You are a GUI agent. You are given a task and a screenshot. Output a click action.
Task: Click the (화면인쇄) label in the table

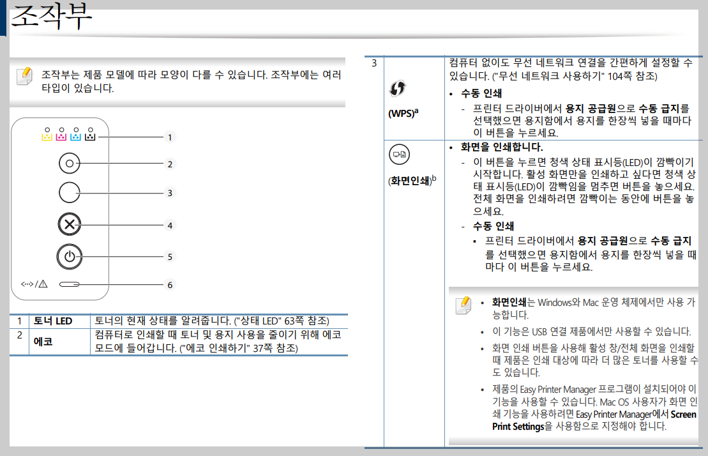(412, 181)
